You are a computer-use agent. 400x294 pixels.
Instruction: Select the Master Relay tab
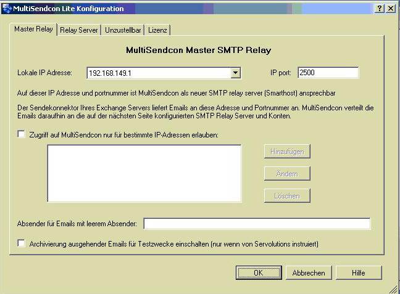click(34, 29)
